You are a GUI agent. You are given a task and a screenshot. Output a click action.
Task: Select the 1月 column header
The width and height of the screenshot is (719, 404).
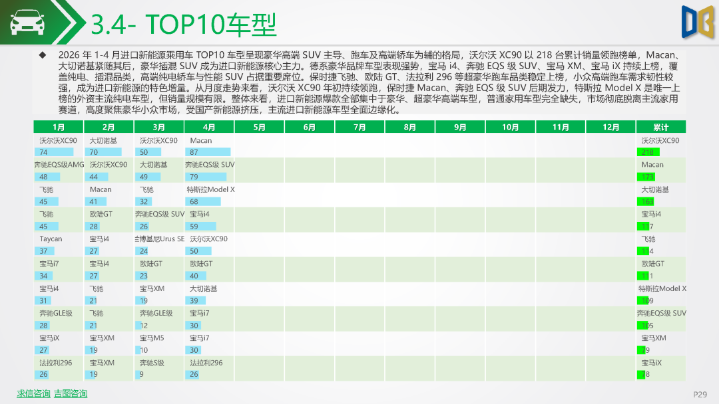58,127
